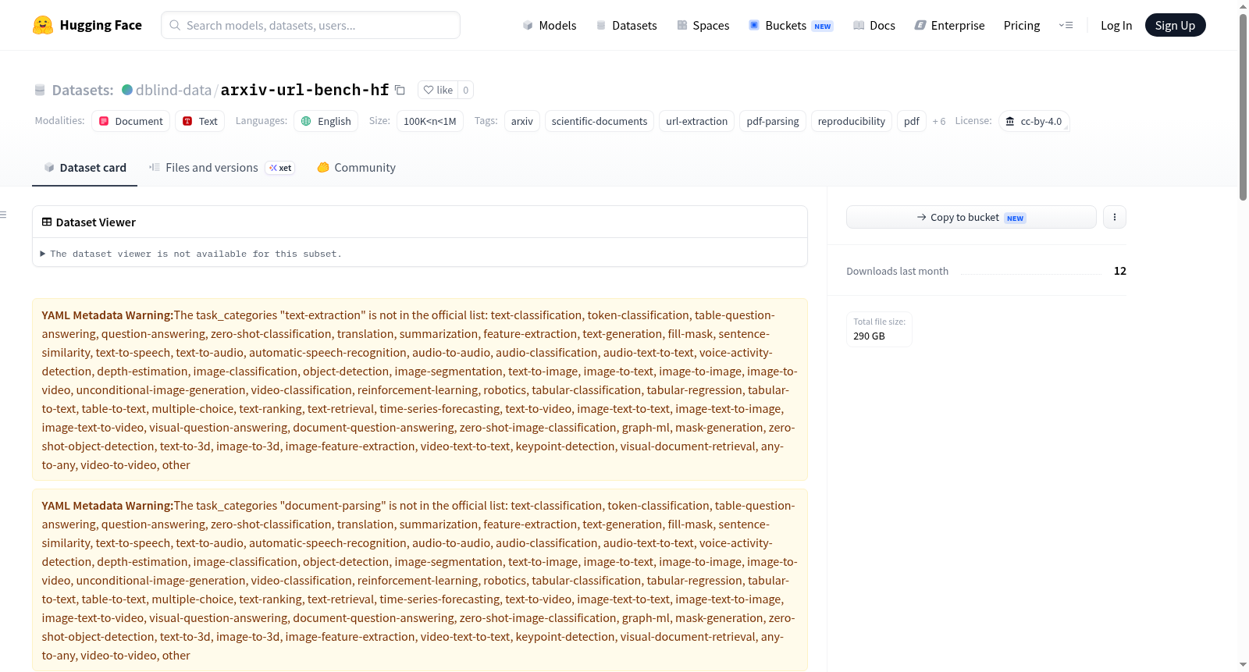Select the url-extraction tag
The height and width of the screenshot is (672, 1249).
point(696,121)
